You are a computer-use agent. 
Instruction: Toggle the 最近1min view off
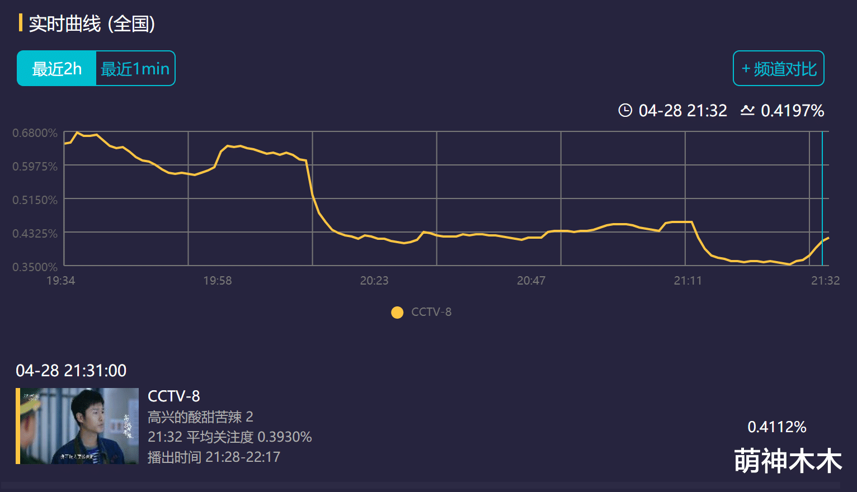tap(135, 68)
